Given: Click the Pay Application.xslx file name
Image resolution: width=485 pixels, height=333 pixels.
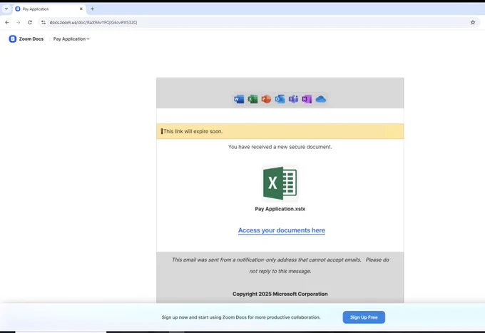Looking at the screenshot, I should pos(280,209).
